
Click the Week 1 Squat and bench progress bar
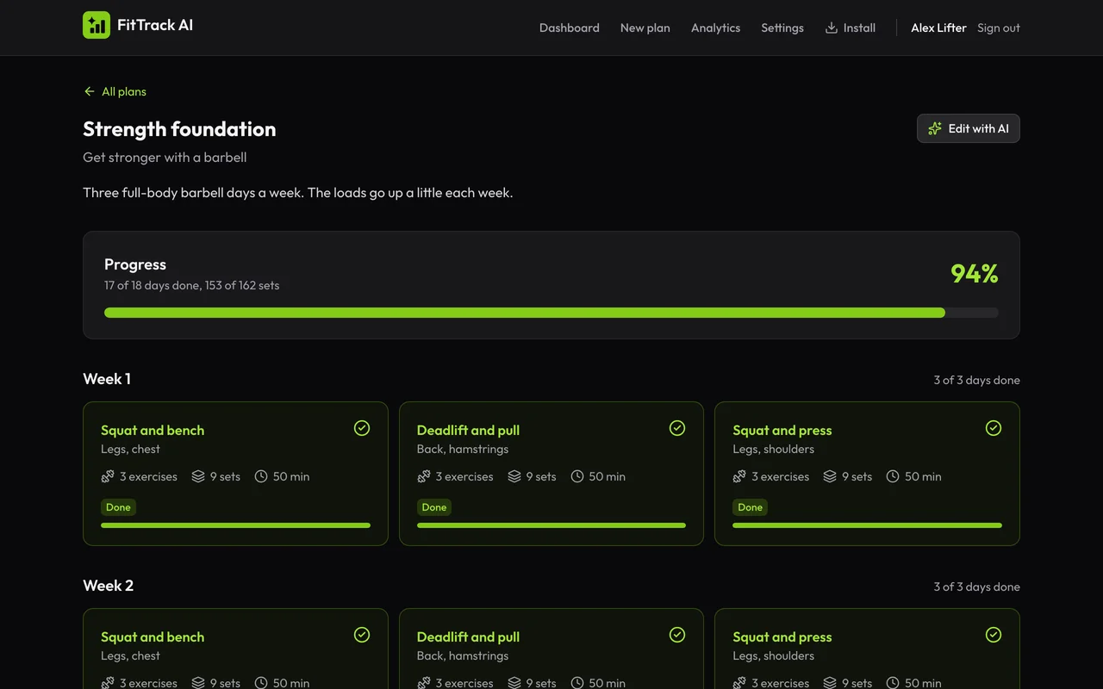[x=235, y=525]
